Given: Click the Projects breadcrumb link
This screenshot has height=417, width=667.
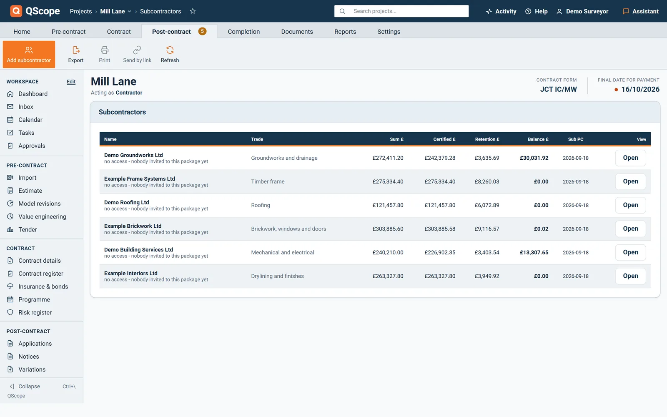Looking at the screenshot, I should [x=81, y=11].
